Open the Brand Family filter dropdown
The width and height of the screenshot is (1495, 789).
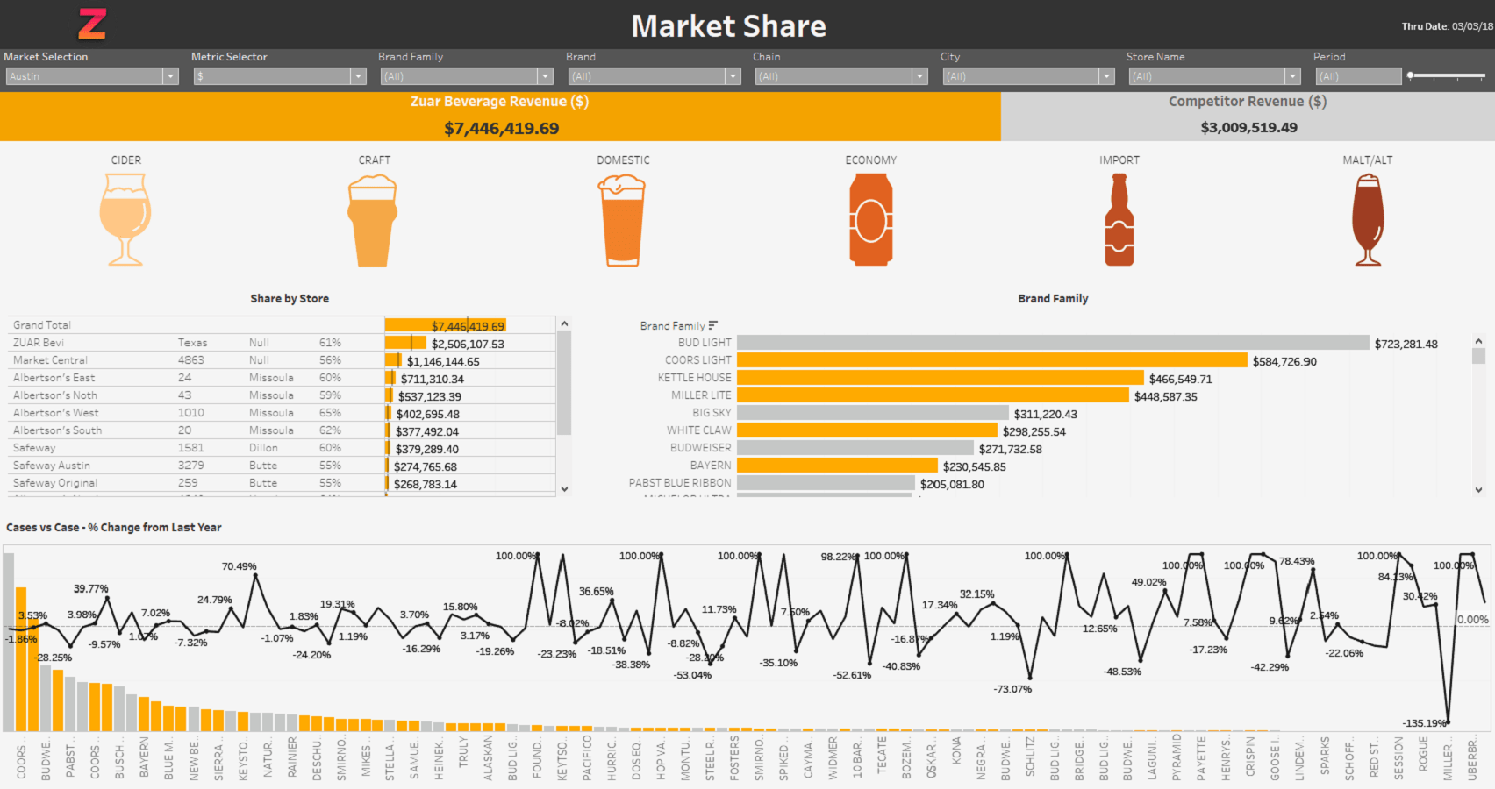tap(467, 76)
